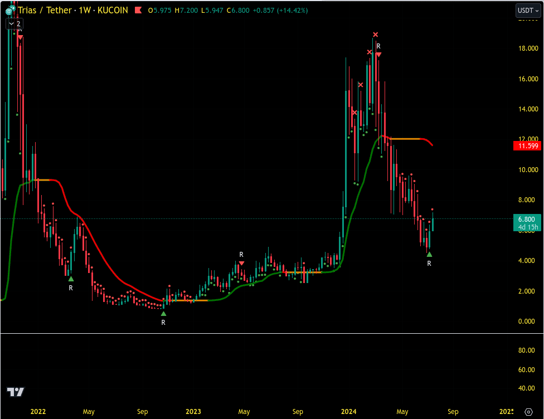Click the red R marker near May 2023
The height and width of the screenshot is (419, 544).
point(241,263)
